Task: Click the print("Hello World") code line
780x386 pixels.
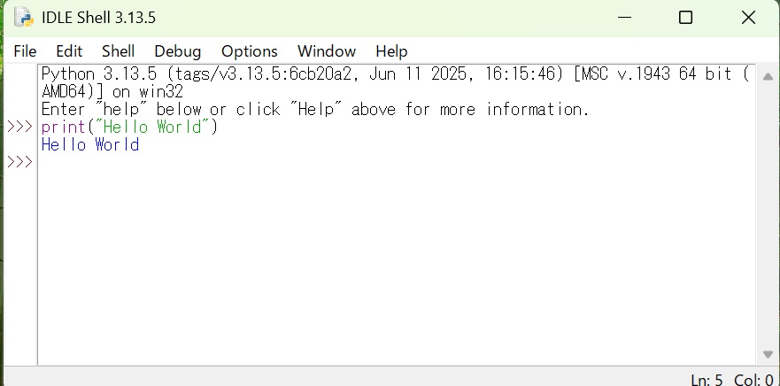Action: coord(129,127)
